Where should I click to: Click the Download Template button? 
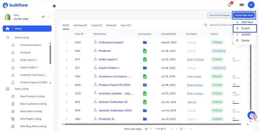click(x=220, y=15)
